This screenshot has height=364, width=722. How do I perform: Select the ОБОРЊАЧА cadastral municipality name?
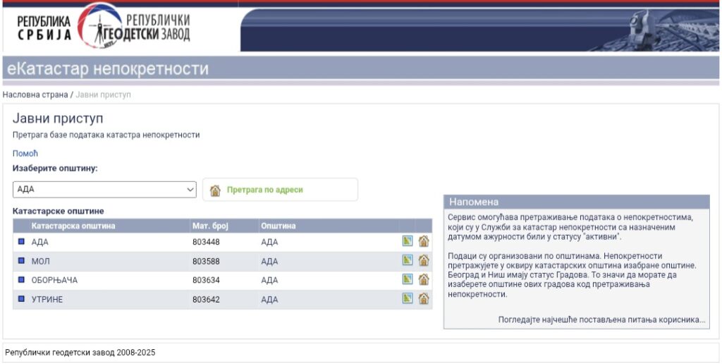(x=54, y=280)
